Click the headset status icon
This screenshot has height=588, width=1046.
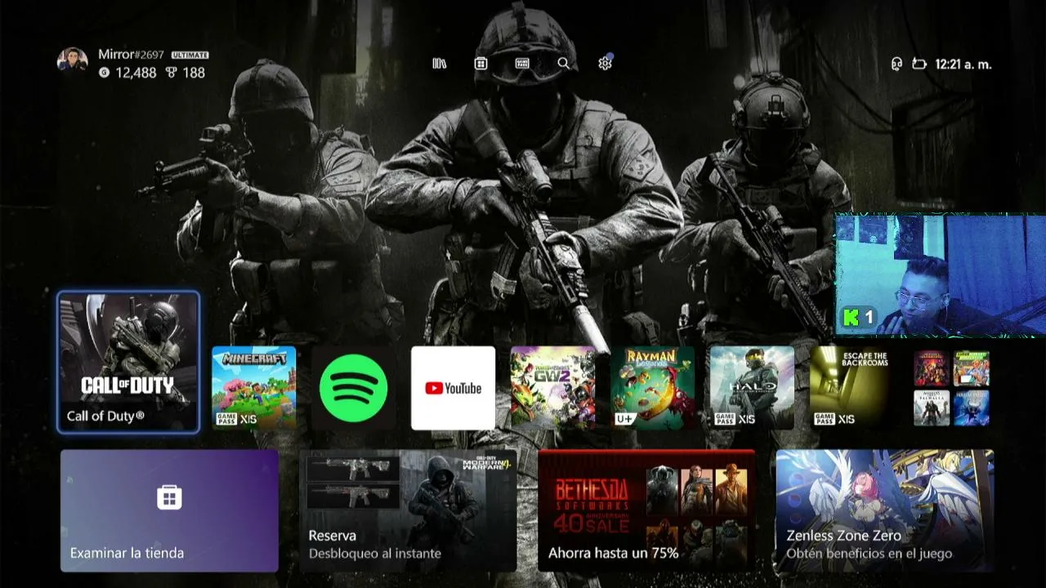[896, 64]
